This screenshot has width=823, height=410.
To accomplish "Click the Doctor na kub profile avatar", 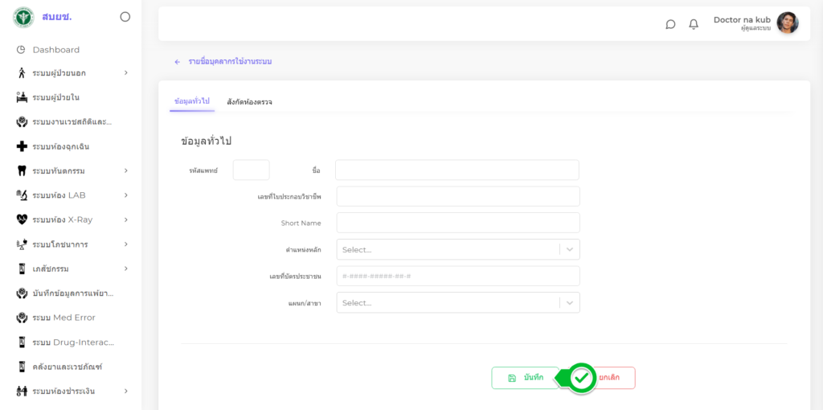I will [787, 23].
